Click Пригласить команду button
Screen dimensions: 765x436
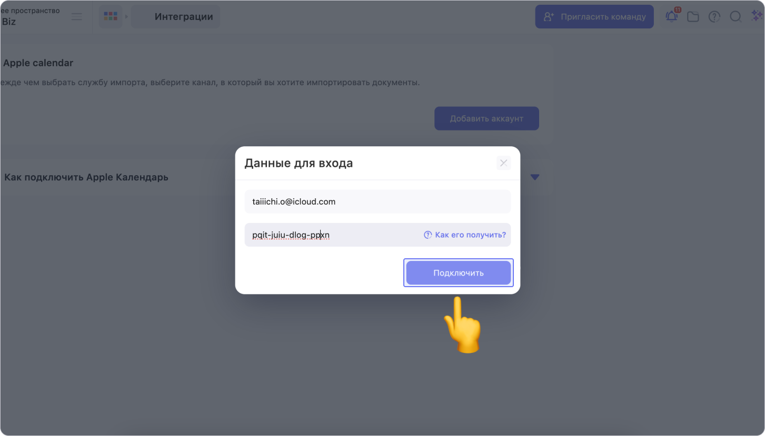[594, 17]
